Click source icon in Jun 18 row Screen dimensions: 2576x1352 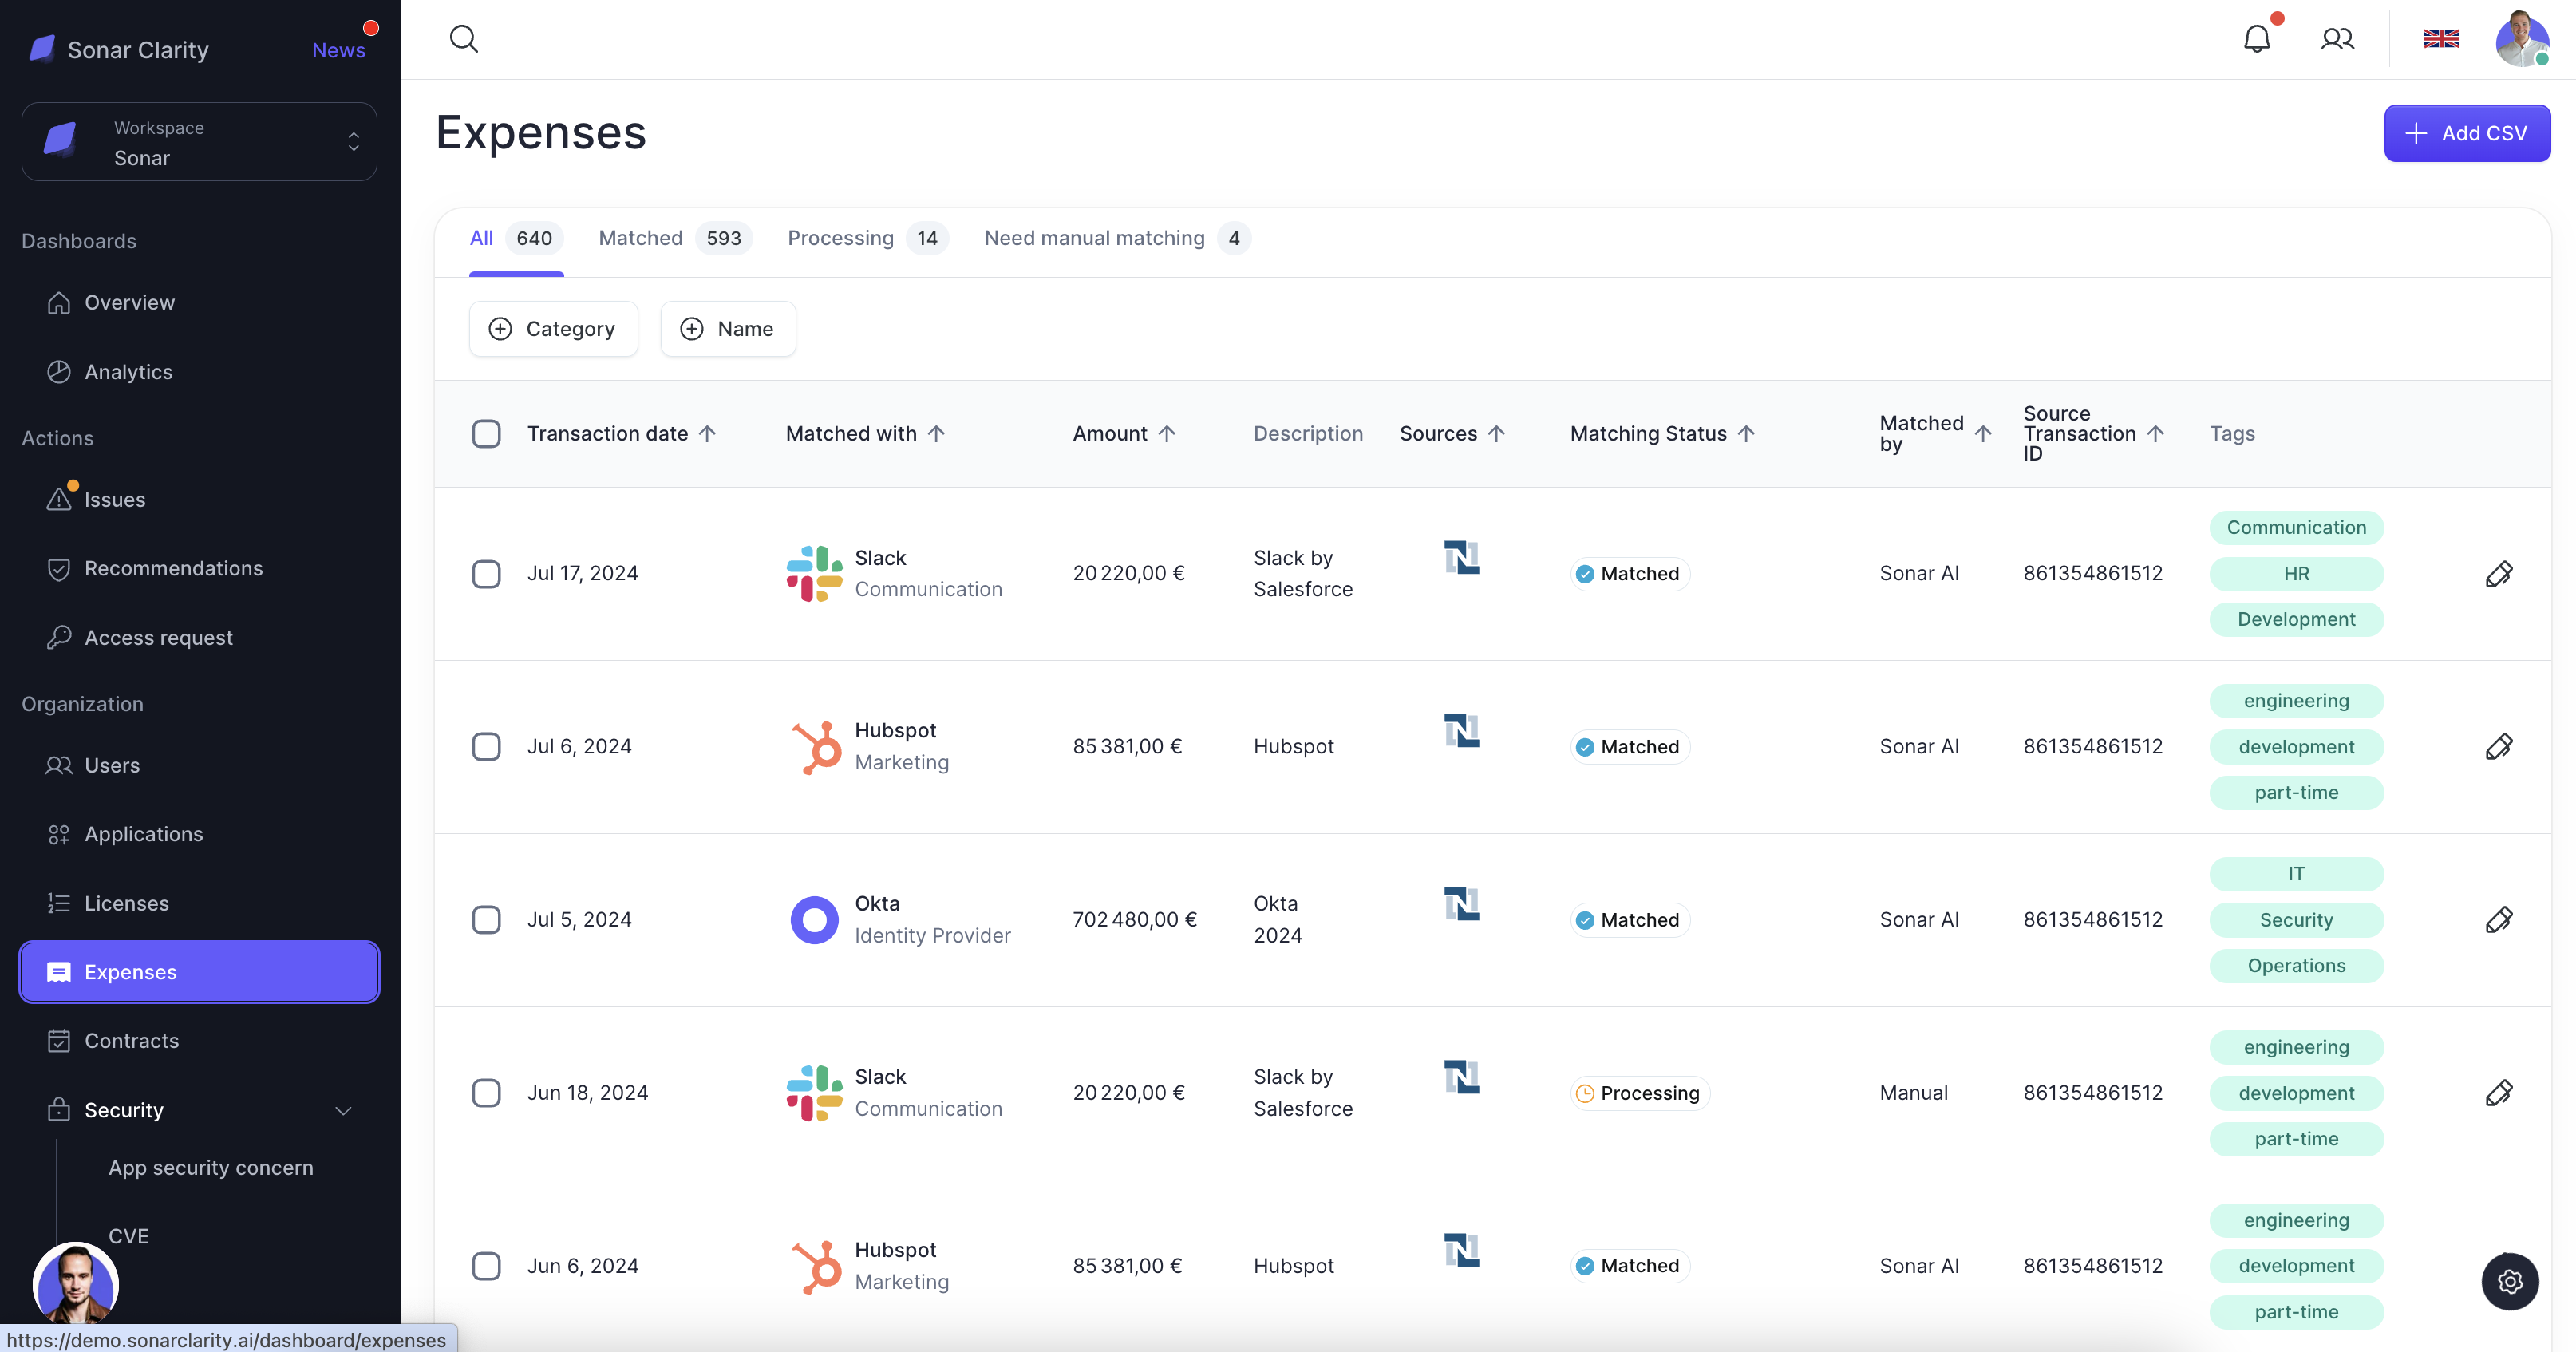pyautogui.click(x=1461, y=1076)
